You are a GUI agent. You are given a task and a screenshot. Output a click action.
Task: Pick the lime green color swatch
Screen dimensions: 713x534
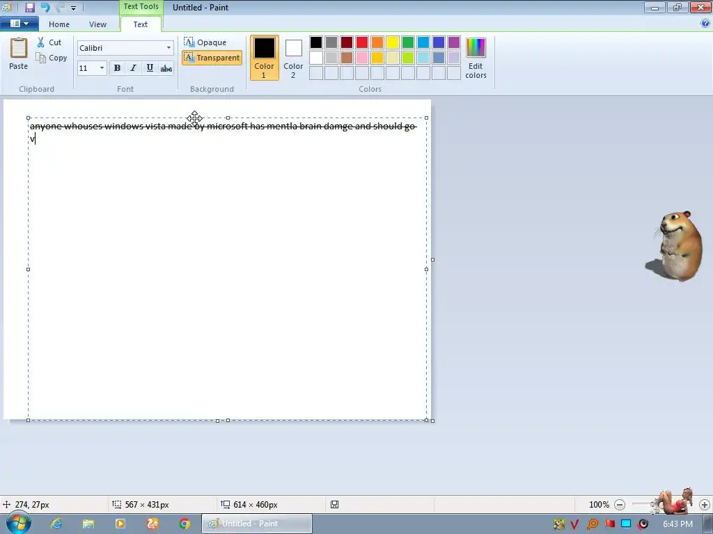408,58
